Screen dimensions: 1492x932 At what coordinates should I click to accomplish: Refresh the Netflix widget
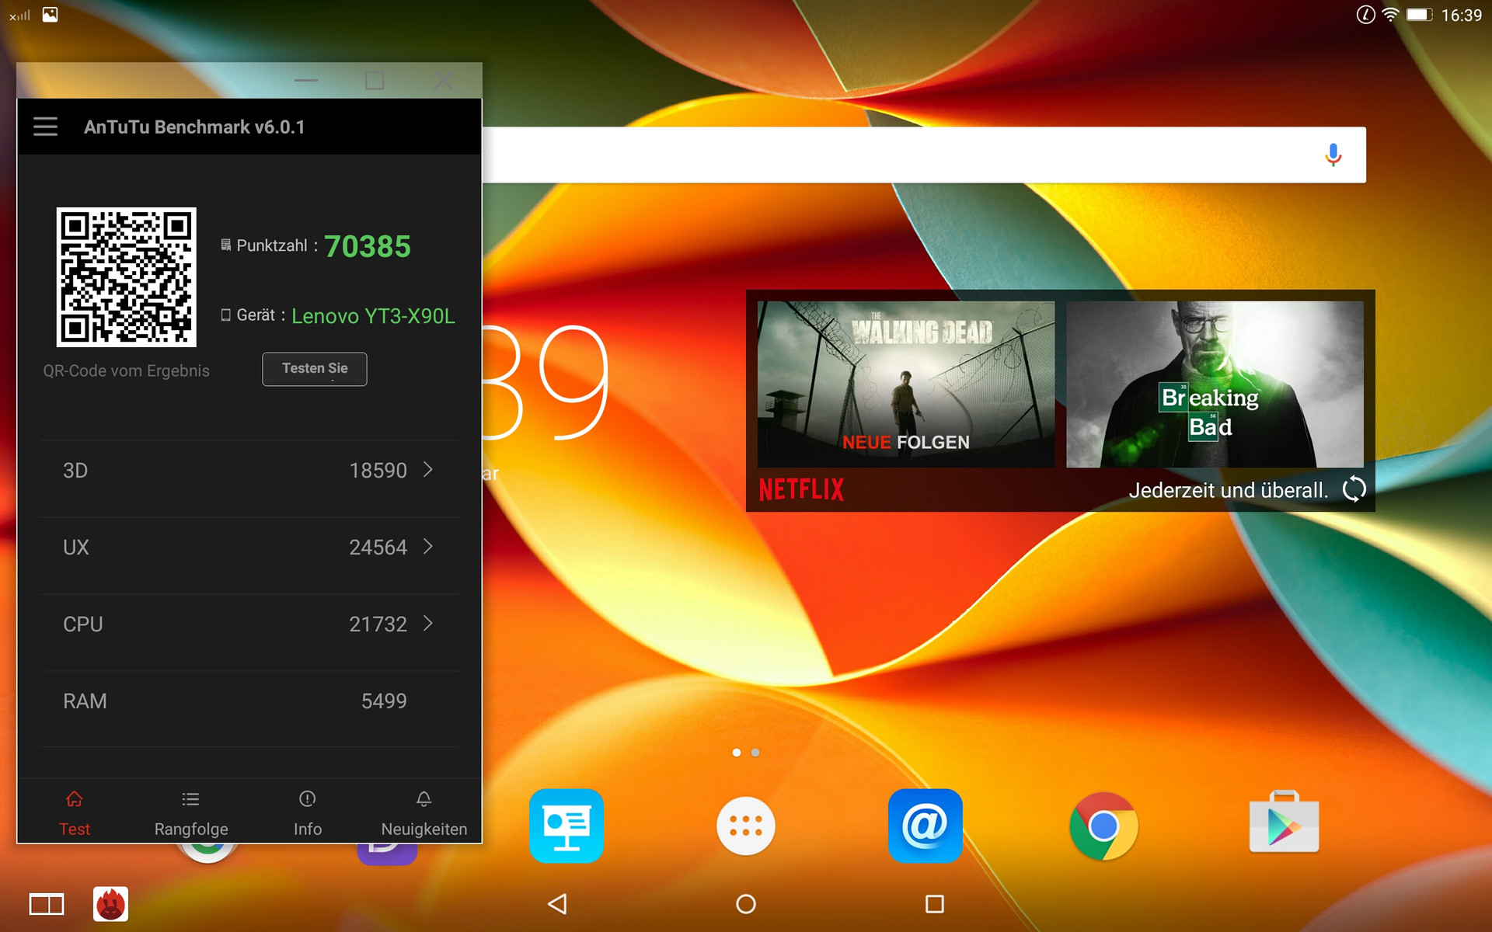pos(1354,489)
